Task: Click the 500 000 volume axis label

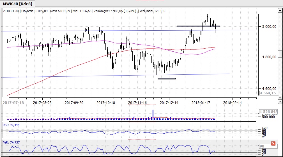Action: 268,117
